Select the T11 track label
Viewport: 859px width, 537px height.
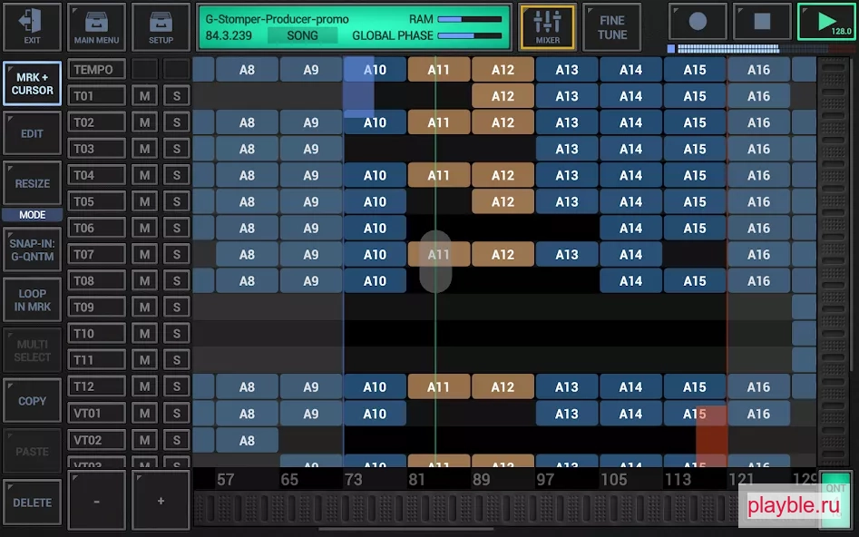click(96, 360)
